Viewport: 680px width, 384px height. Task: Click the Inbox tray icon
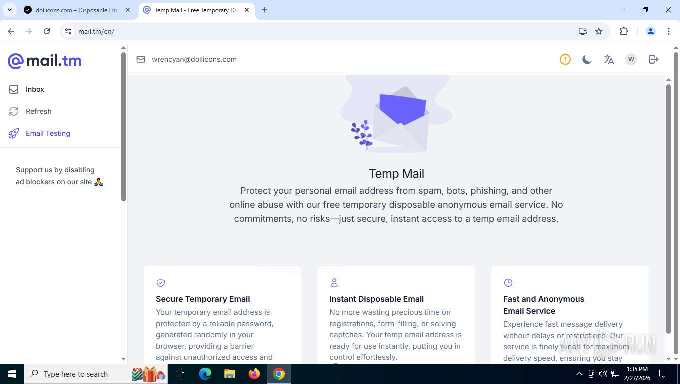click(14, 89)
